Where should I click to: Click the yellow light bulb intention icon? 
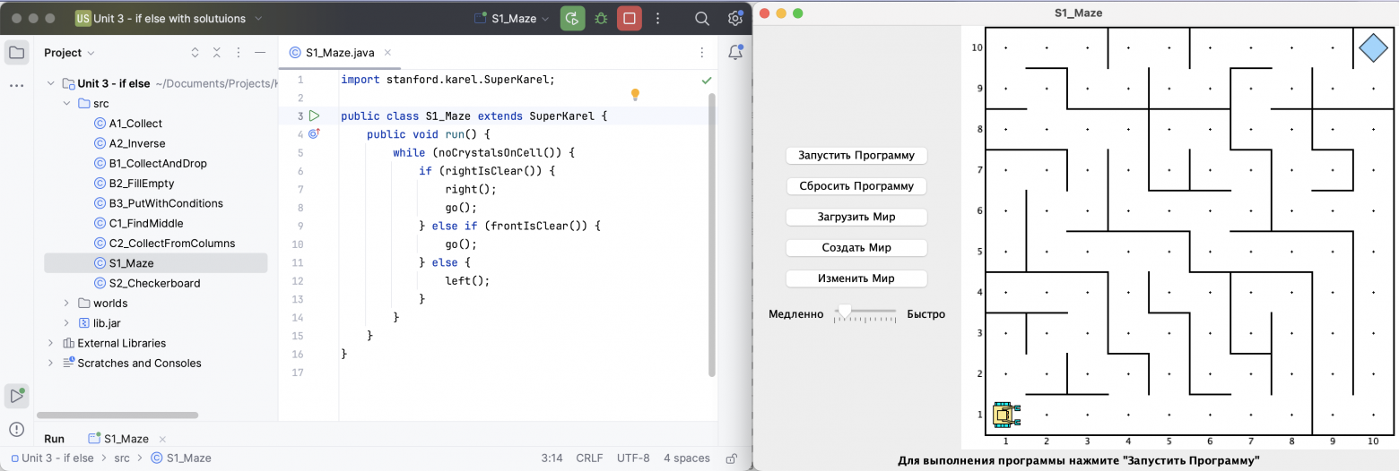point(635,94)
